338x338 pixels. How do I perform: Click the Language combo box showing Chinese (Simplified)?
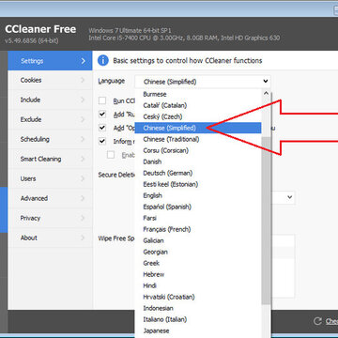[x=203, y=82]
